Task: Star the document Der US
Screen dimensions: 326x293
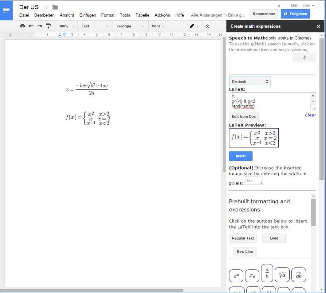Action: [x=45, y=6]
